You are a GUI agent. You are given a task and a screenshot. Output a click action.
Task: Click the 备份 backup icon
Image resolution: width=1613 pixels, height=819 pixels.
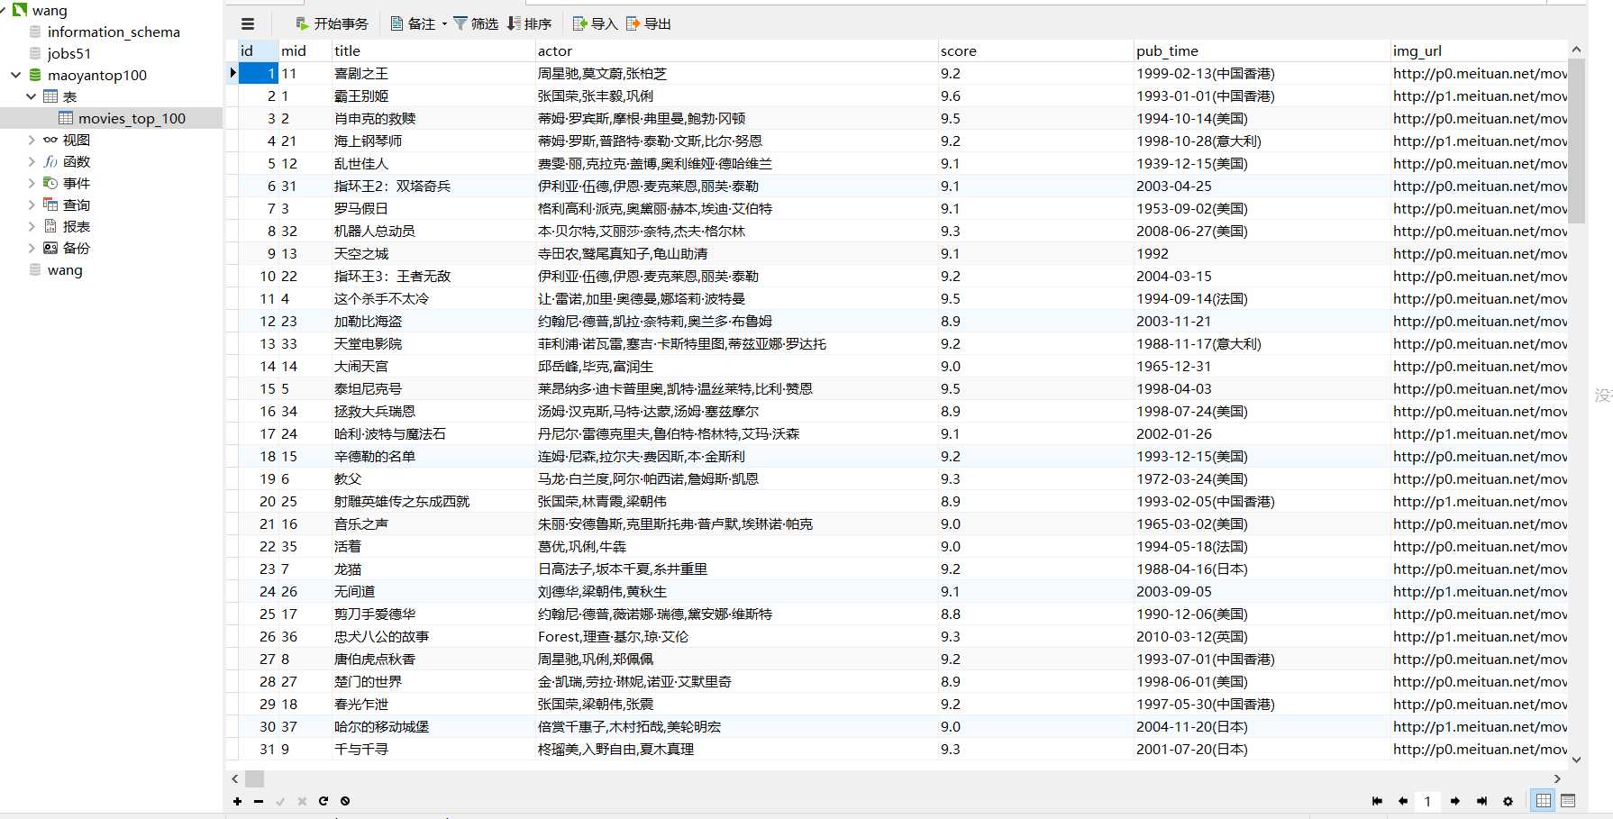click(x=50, y=248)
